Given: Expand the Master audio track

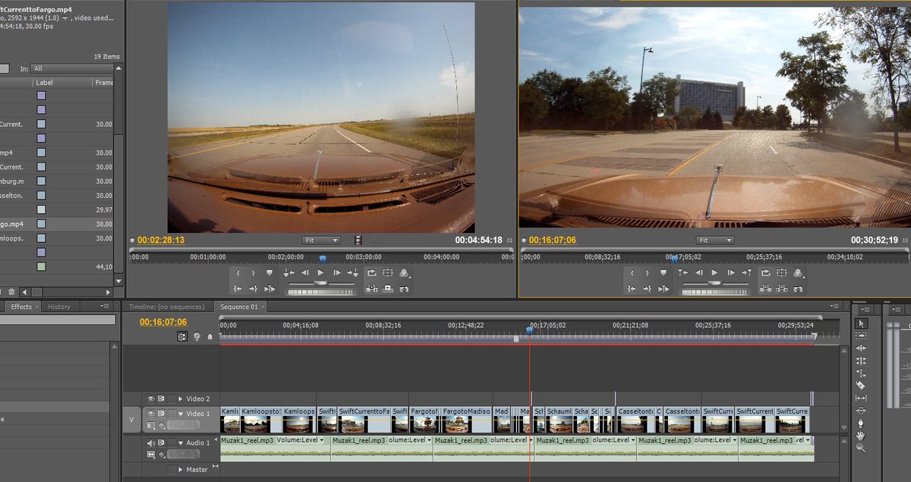Looking at the screenshot, I should click(x=180, y=470).
